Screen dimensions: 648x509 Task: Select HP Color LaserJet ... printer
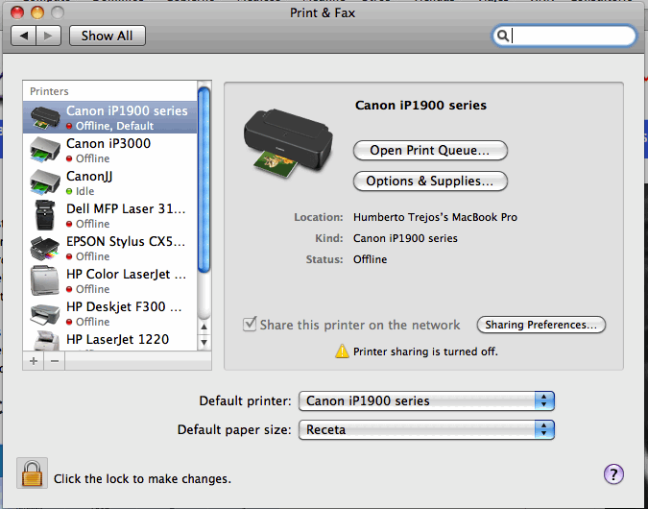tap(110, 280)
